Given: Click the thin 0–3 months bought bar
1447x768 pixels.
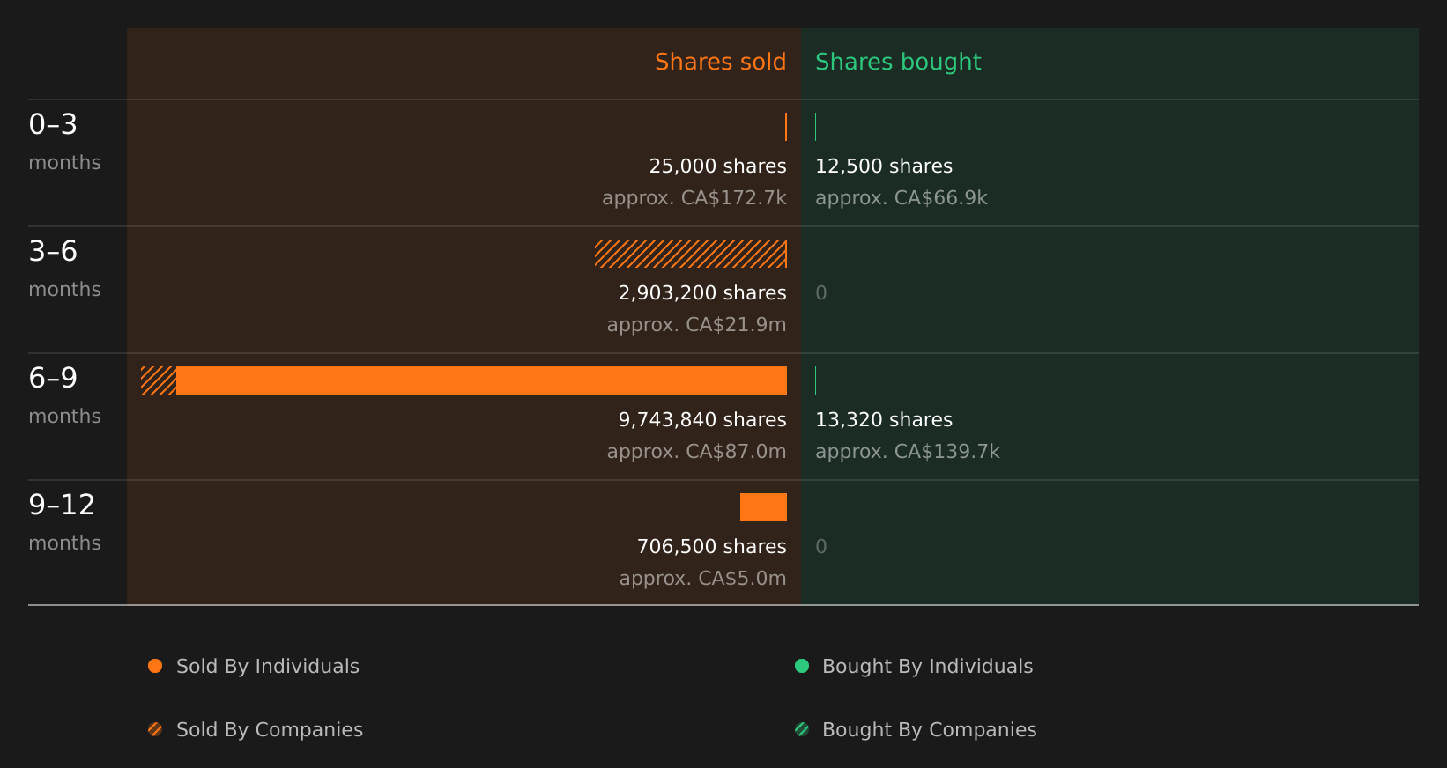Looking at the screenshot, I should coord(816,127).
